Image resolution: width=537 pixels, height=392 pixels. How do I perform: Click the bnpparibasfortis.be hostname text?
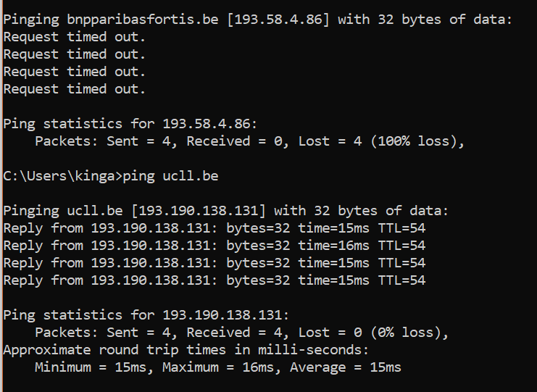pyautogui.click(x=143, y=20)
